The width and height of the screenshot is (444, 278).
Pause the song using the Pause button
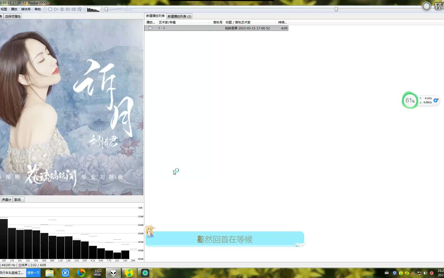pyautogui.click(x=62, y=9)
